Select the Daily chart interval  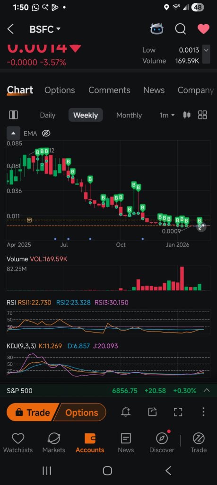(x=48, y=115)
